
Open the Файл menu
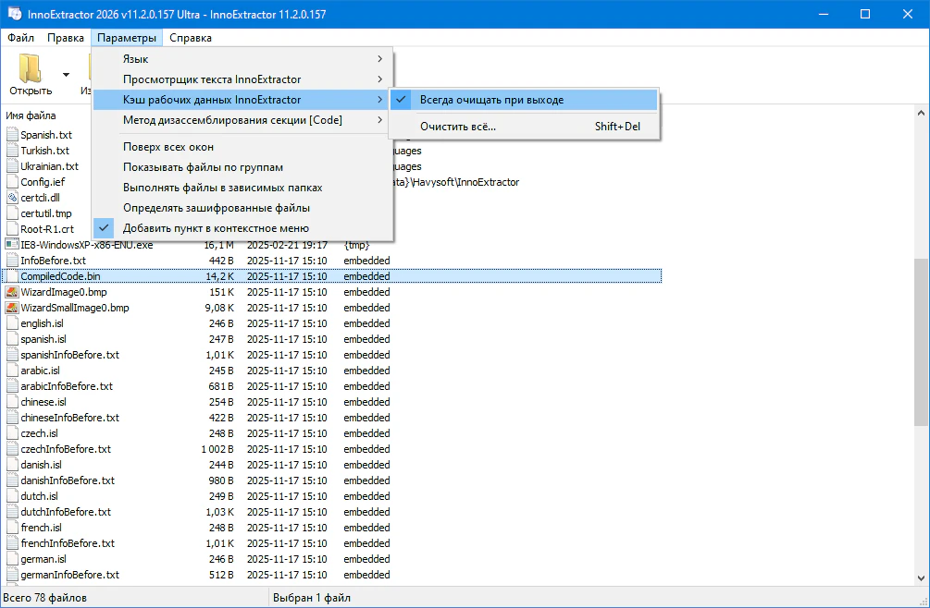(20, 38)
